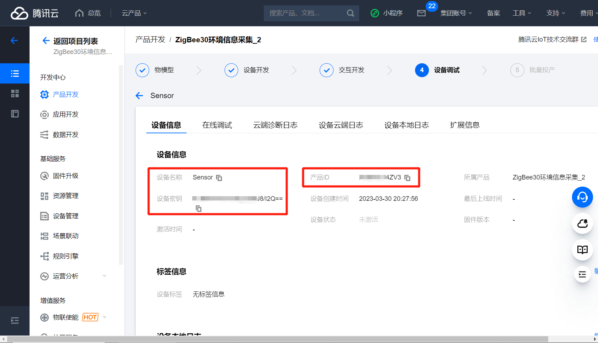This screenshot has width=598, height=343.
Task: Click the 所属产品 value ZigBee30环境信息采集_2
Action: click(x=549, y=177)
